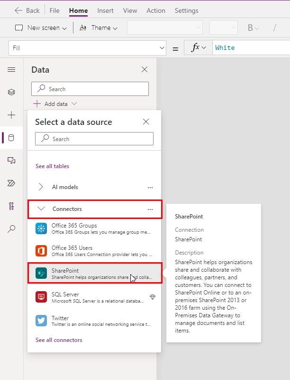
Task: Select the SQL Server connector
Action: click(94, 297)
